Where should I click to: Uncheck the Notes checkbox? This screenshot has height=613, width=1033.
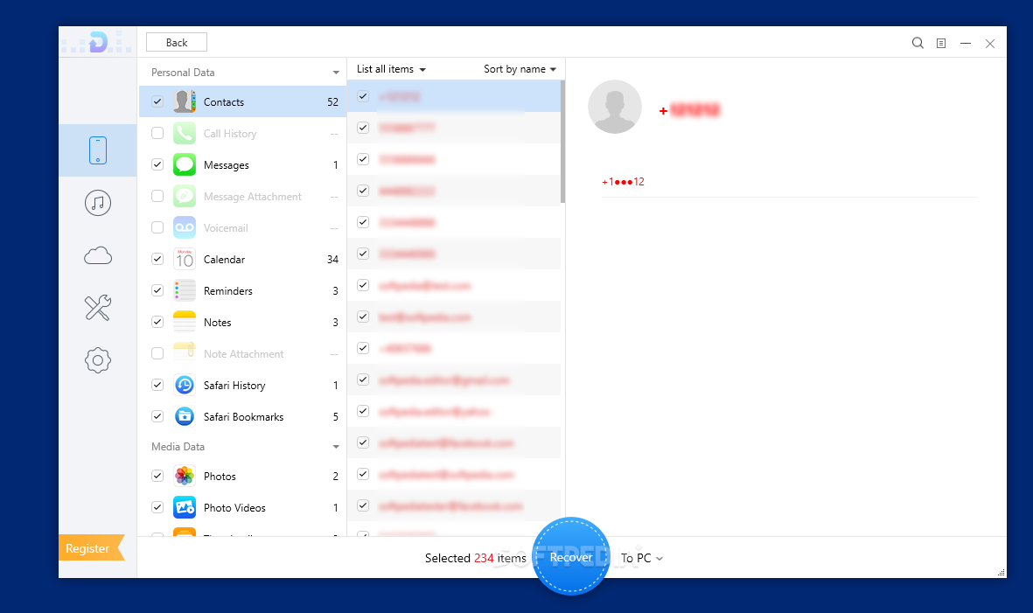point(157,322)
